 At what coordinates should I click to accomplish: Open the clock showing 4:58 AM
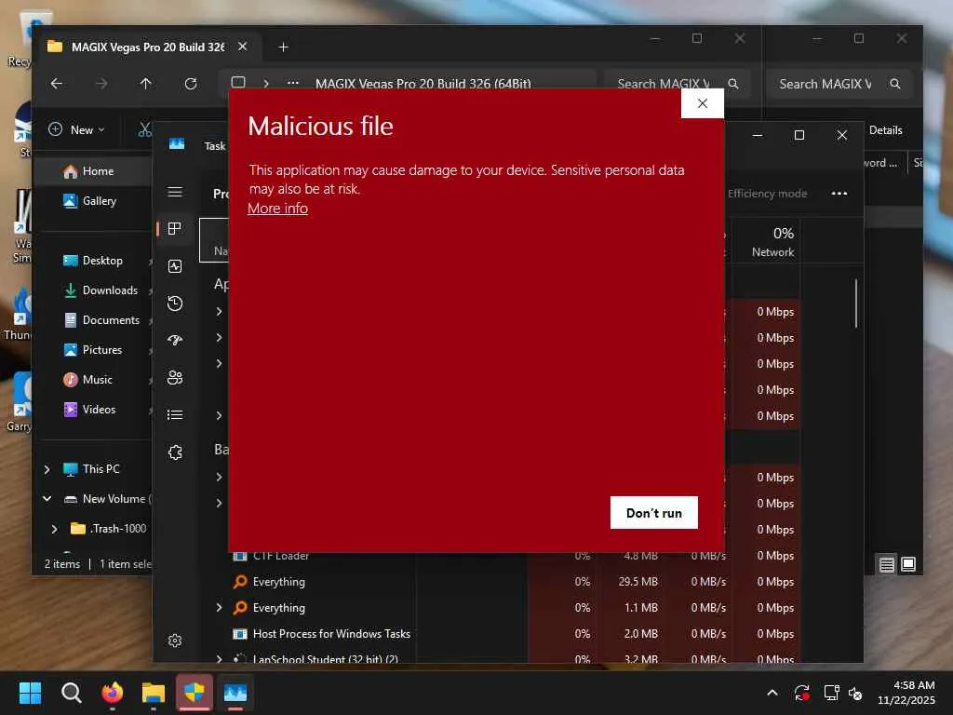(906, 693)
